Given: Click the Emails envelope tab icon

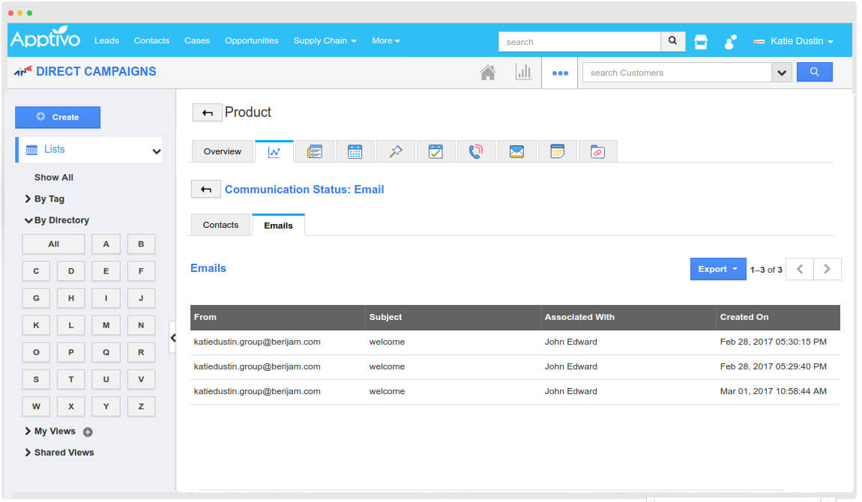Looking at the screenshot, I should tap(516, 151).
